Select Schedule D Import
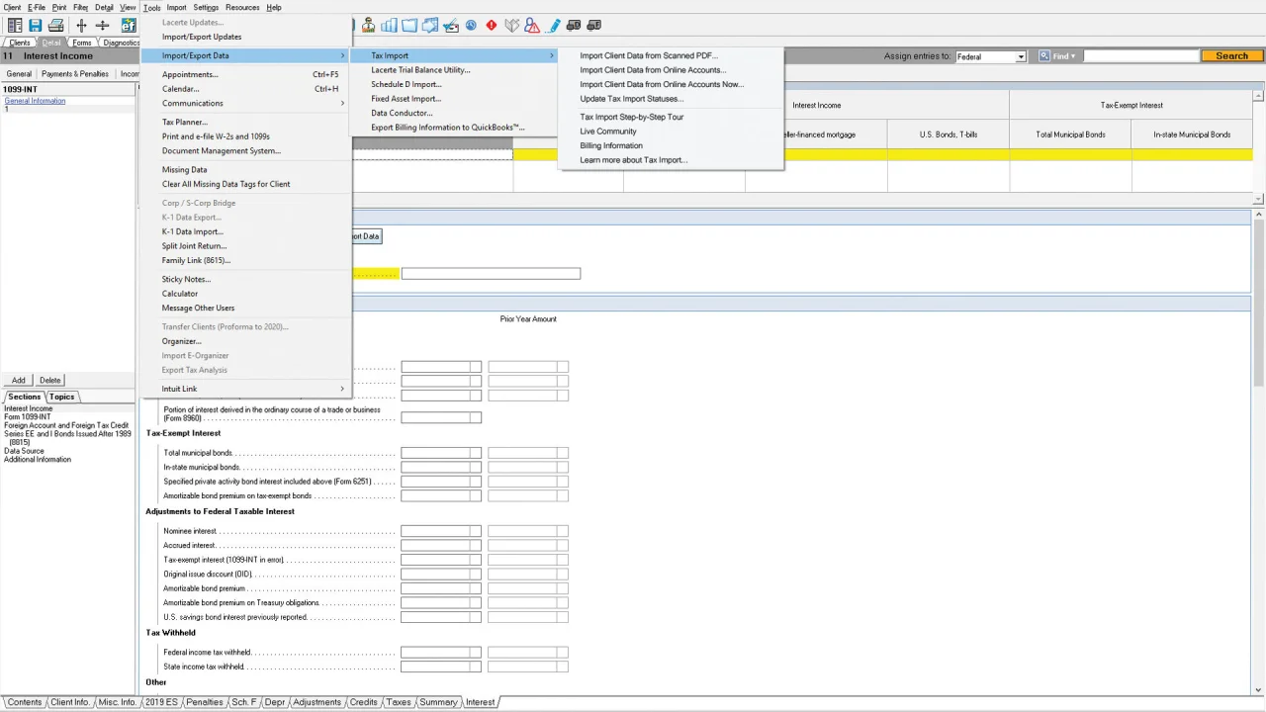Image resolution: width=1266 pixels, height=712 pixels. tap(407, 84)
